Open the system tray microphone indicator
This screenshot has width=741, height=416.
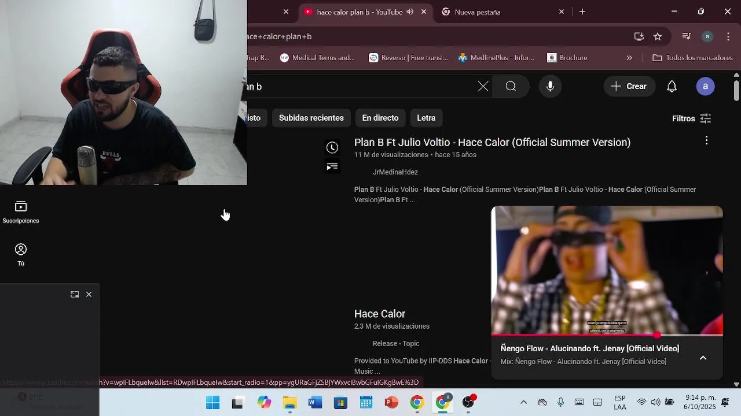click(560, 403)
